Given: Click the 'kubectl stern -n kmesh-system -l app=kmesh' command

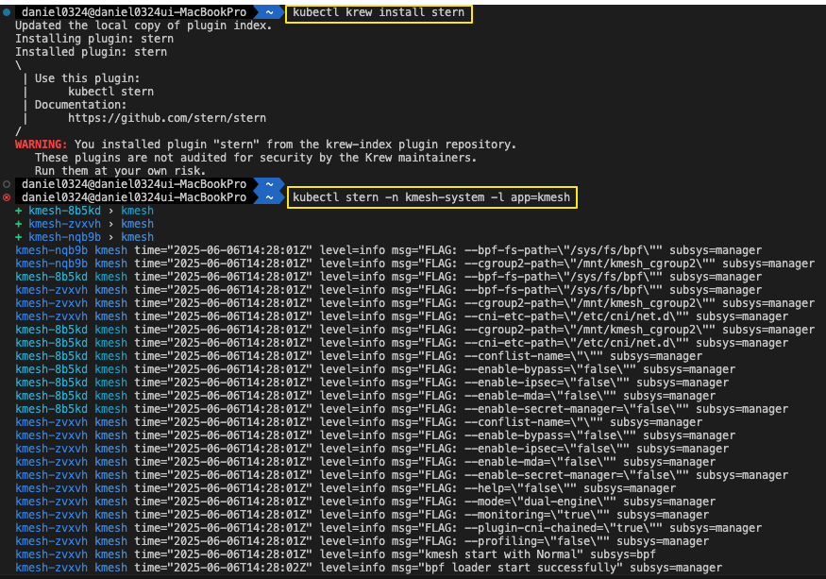Looking at the screenshot, I should pos(431,197).
